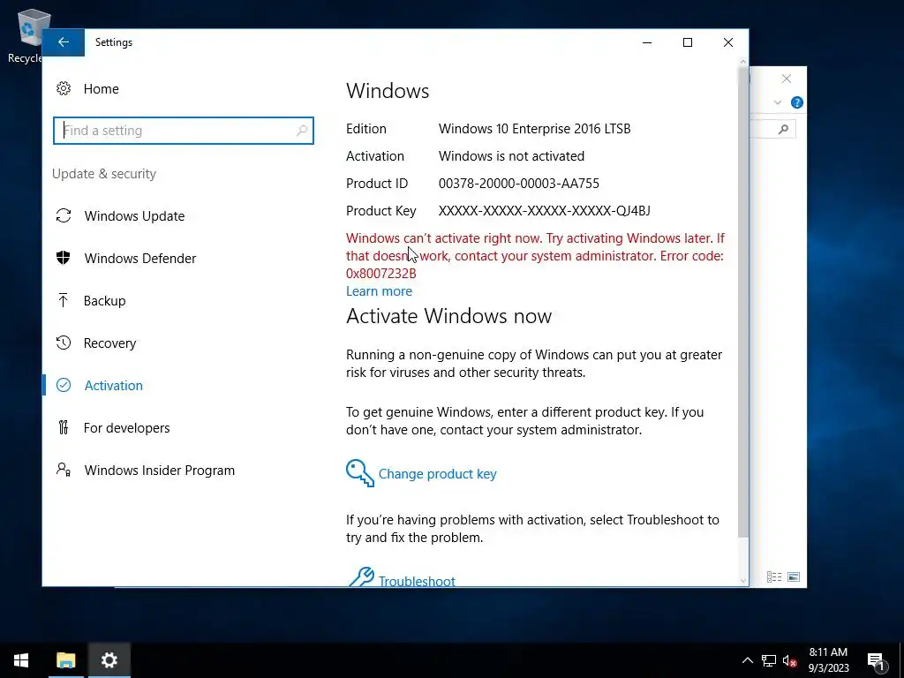Maximize the Settings window
The image size is (904, 678).
687,42
